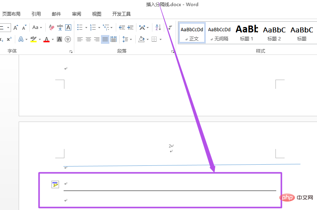Open the bullet list dropdown arrow
This screenshot has width=317, height=210.
coord(86,28)
